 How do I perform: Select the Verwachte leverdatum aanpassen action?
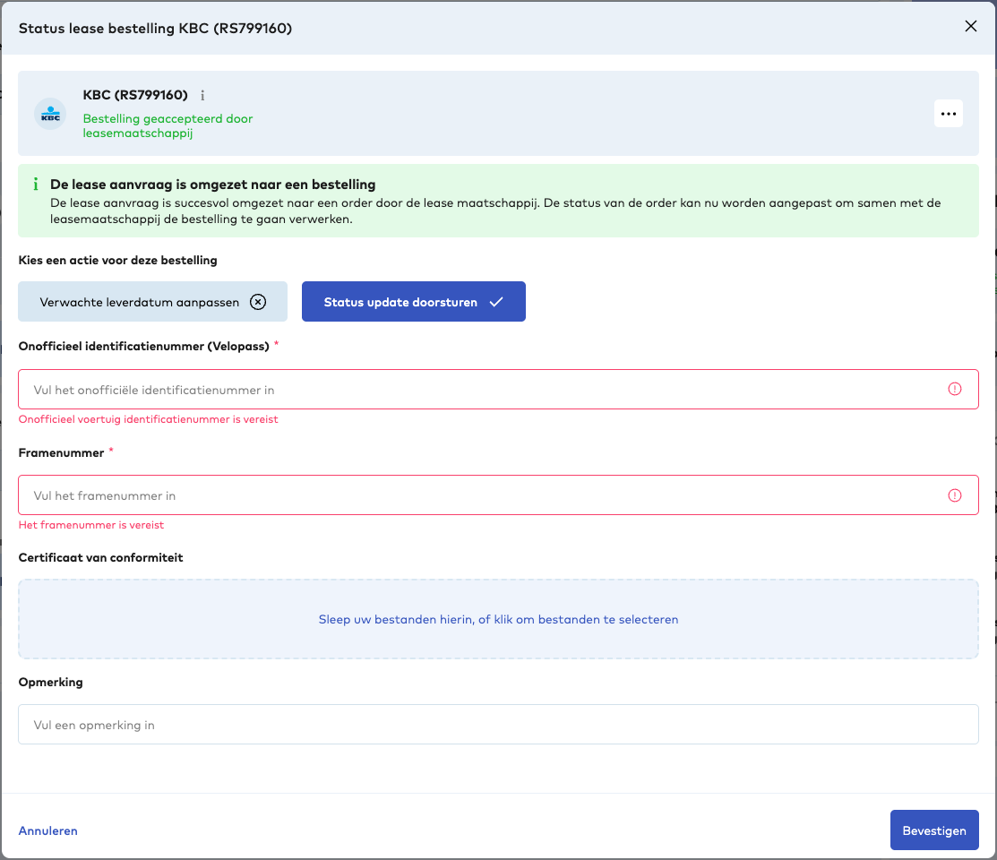pos(140,302)
